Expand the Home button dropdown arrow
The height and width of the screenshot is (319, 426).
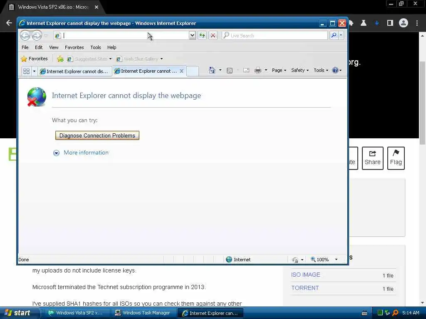(x=220, y=70)
